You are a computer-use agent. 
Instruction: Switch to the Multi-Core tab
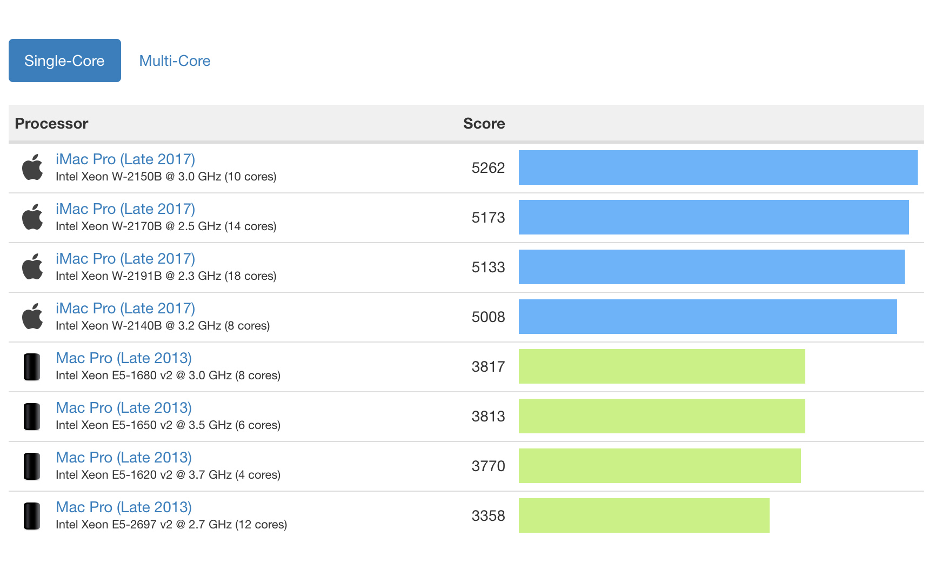tap(175, 61)
